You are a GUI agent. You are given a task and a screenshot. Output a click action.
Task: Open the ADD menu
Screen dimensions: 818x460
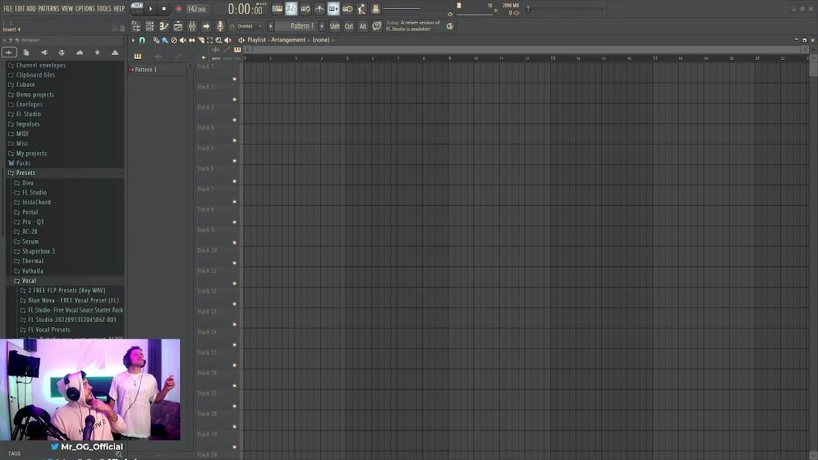[31, 8]
